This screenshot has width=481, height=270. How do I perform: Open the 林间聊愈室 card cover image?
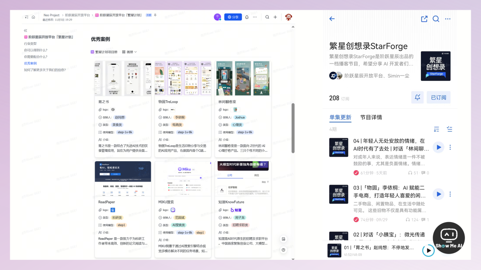[x=243, y=78]
